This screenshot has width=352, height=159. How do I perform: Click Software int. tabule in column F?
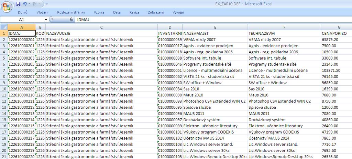tap(284, 58)
